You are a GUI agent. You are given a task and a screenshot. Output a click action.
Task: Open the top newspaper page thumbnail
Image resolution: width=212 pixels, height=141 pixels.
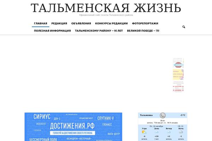point(178,63)
